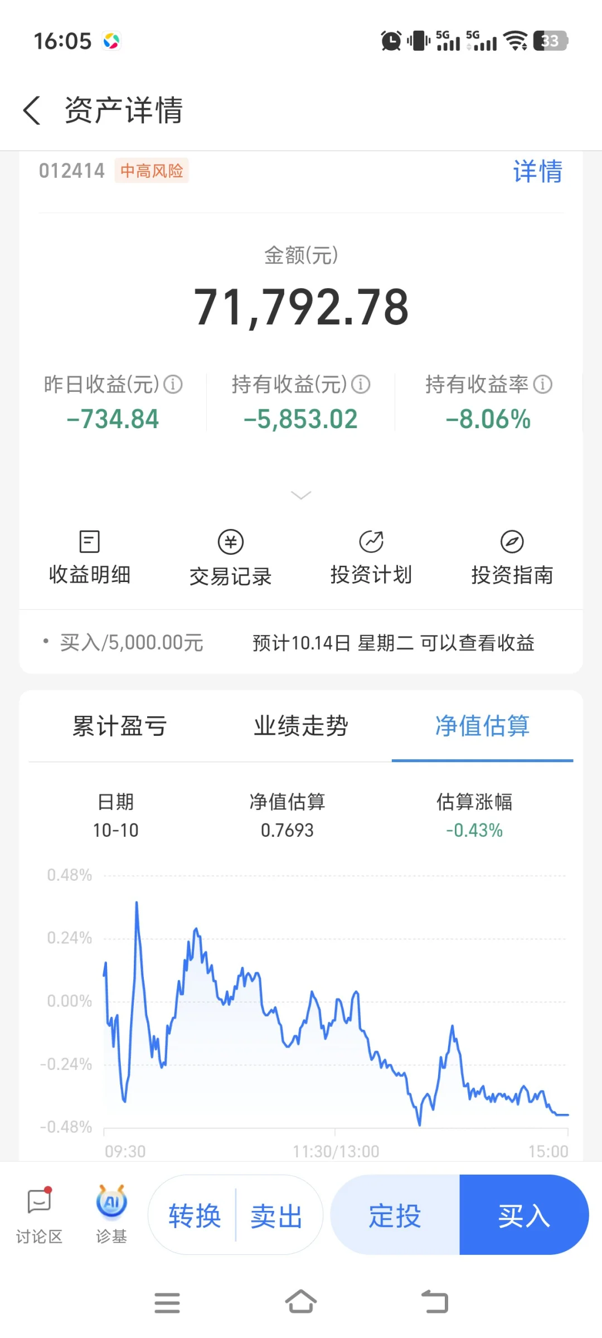This screenshot has width=602, height=1338.
Task: Tap info icon beside 持有收益(元)
Action: click(361, 384)
